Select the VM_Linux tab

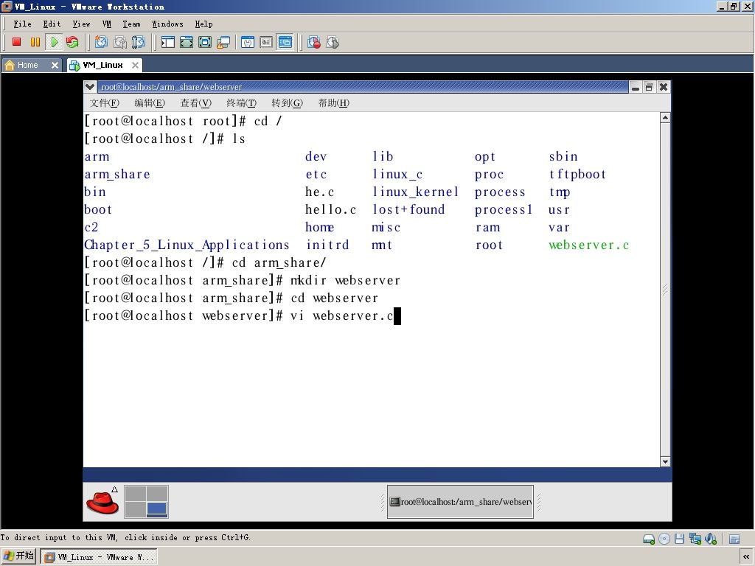(102, 65)
